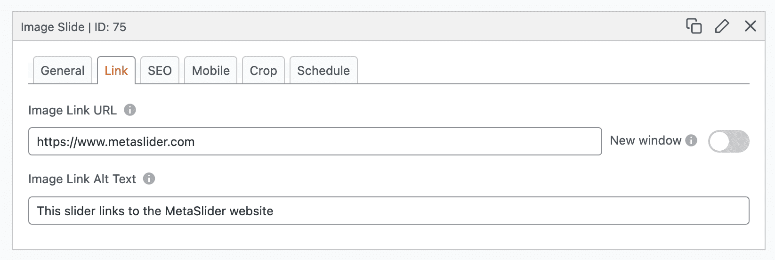Image resolution: width=775 pixels, height=260 pixels.
Task: Open the Mobile tab
Action: [x=211, y=71]
